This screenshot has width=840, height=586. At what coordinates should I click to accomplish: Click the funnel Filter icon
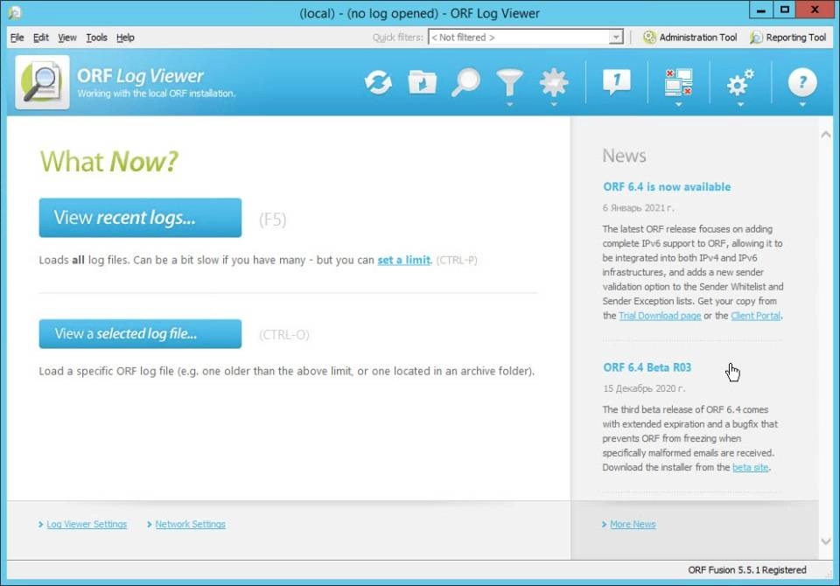[509, 82]
